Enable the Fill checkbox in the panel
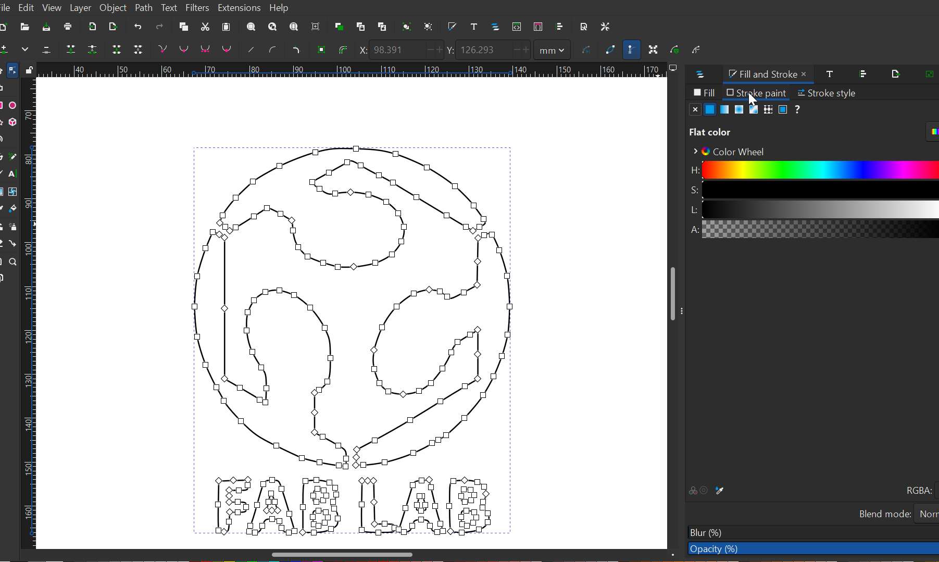 point(698,93)
